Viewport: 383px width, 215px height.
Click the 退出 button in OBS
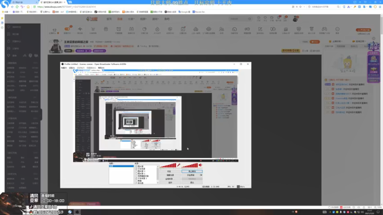point(192,183)
